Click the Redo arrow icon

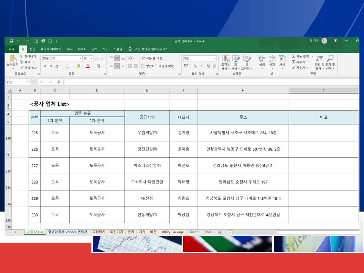point(27,41)
